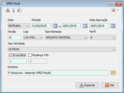Open Tipo Remessa dropdown ARQUIVO ORIGINAL

pyautogui.click(x=67, y=37)
